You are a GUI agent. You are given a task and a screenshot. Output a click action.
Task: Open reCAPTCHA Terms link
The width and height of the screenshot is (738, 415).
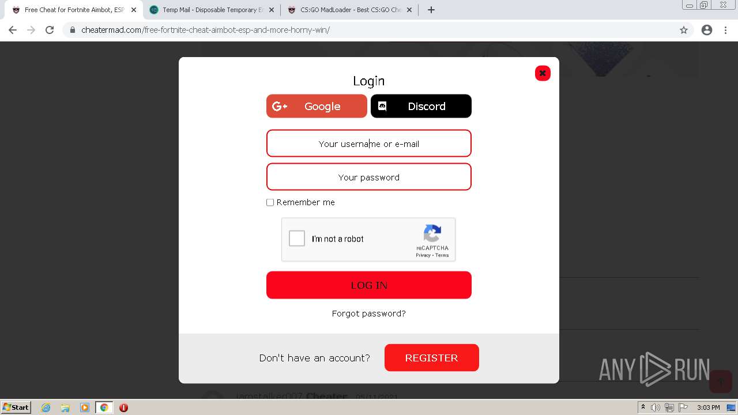[x=442, y=255]
